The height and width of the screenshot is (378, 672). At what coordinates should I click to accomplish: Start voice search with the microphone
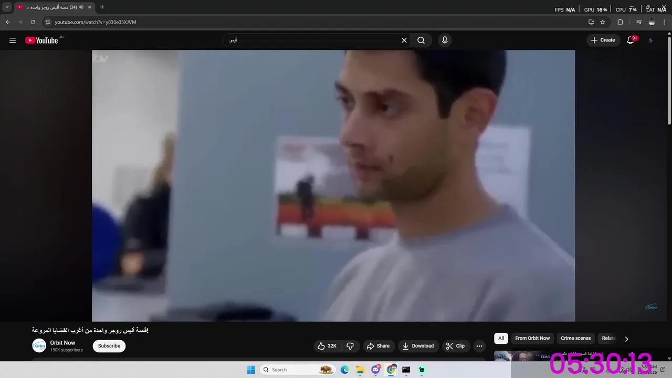click(x=445, y=40)
